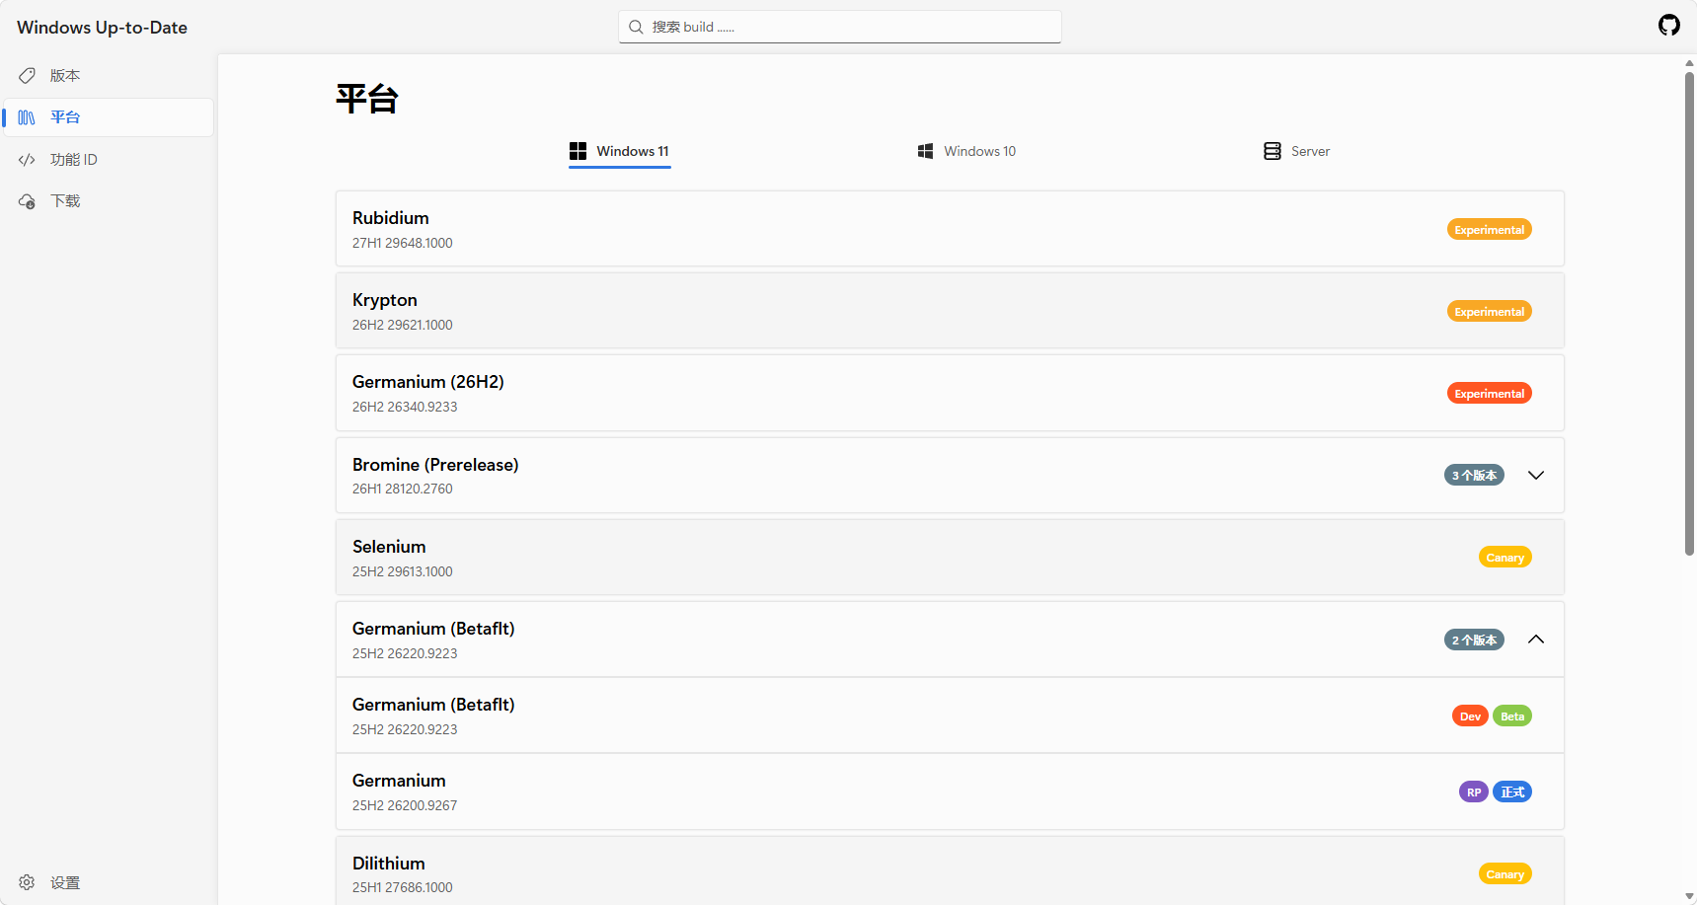Viewport: 1697px width, 905px height.
Task: Click the 2 个版本 badge on Germanium (Betaflt)
Action: coord(1474,640)
